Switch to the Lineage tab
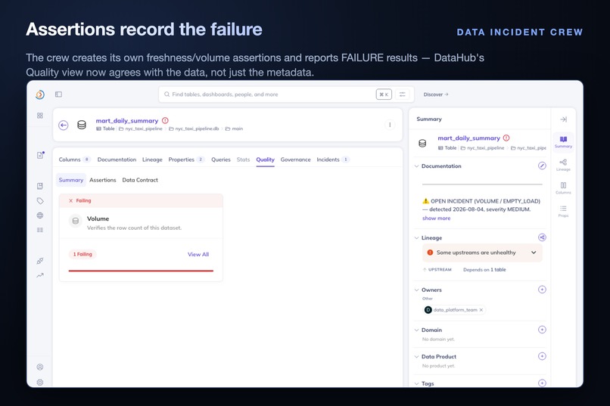The image size is (610, 406). 152,160
